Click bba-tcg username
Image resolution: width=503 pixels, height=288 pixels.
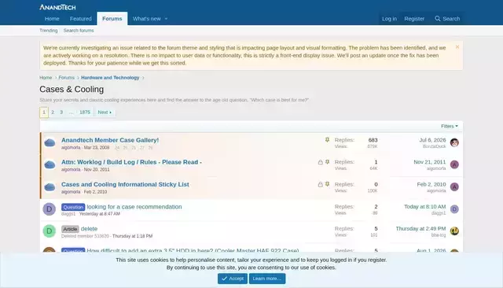coord(439,235)
